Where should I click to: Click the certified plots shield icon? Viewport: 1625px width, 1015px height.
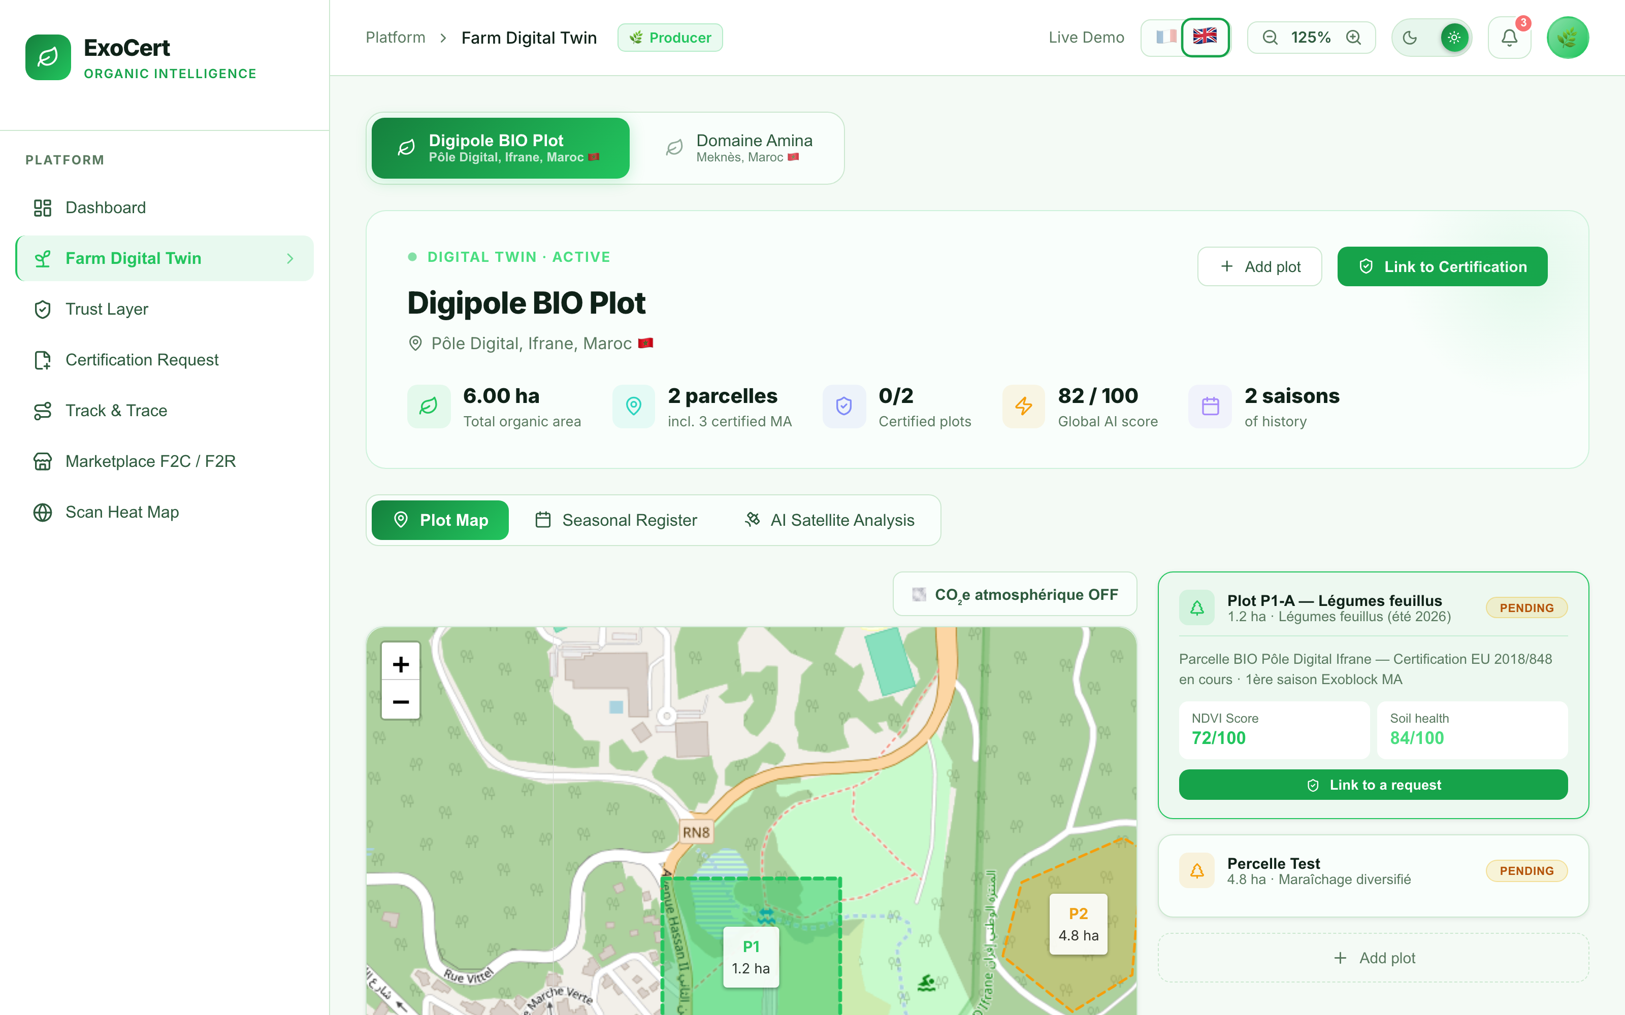click(844, 406)
